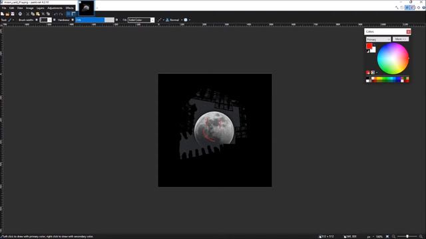Open the px units dropdown in status bar
426x239 pixels.
click(370, 236)
